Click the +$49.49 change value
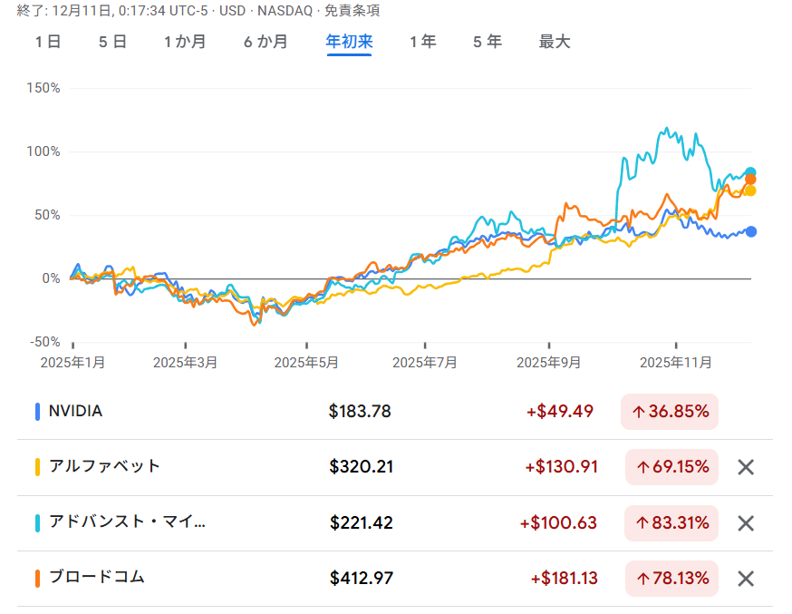The image size is (792, 614). 560,412
